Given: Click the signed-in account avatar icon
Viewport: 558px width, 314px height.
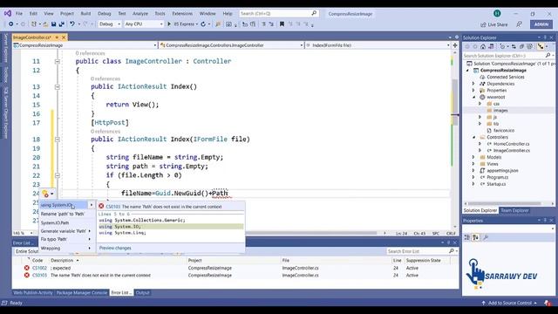Looking at the screenshot, I should (x=497, y=14).
